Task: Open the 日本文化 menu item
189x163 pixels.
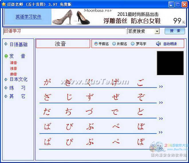Action: 18,79
